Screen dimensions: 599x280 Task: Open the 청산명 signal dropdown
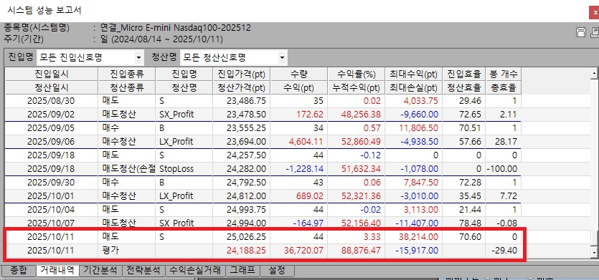[282, 58]
